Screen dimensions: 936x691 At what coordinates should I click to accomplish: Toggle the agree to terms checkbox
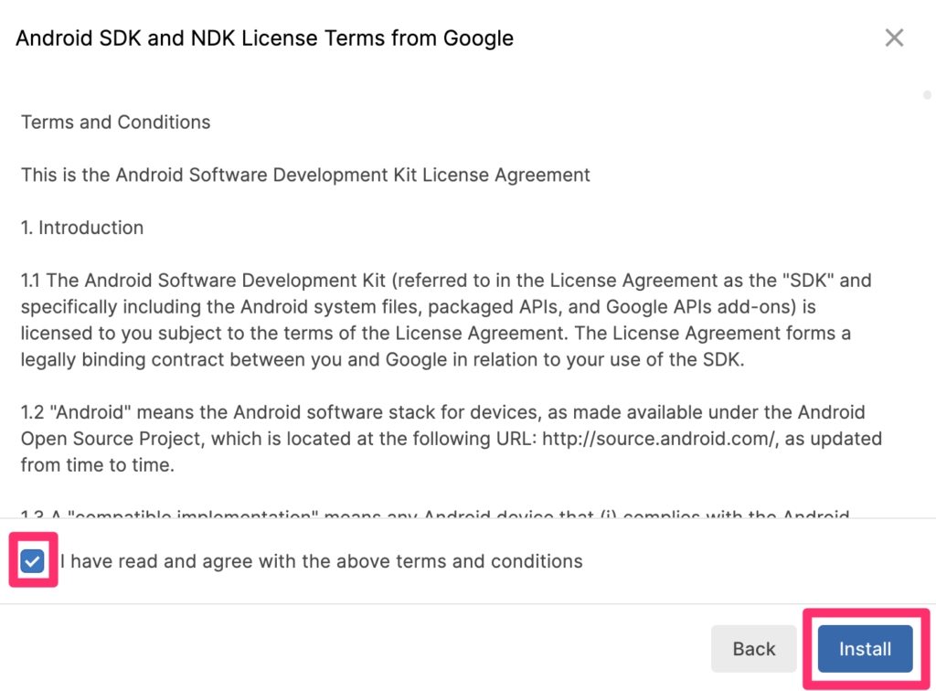coord(33,561)
